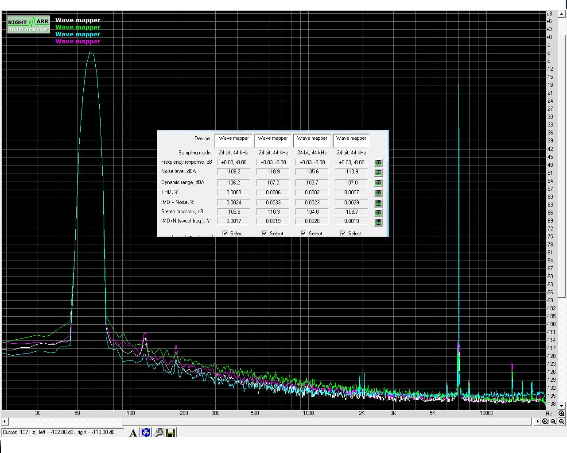Click the RightMark Audio Analyzer logo
Viewport: 567px width, 453px height.
28,25
